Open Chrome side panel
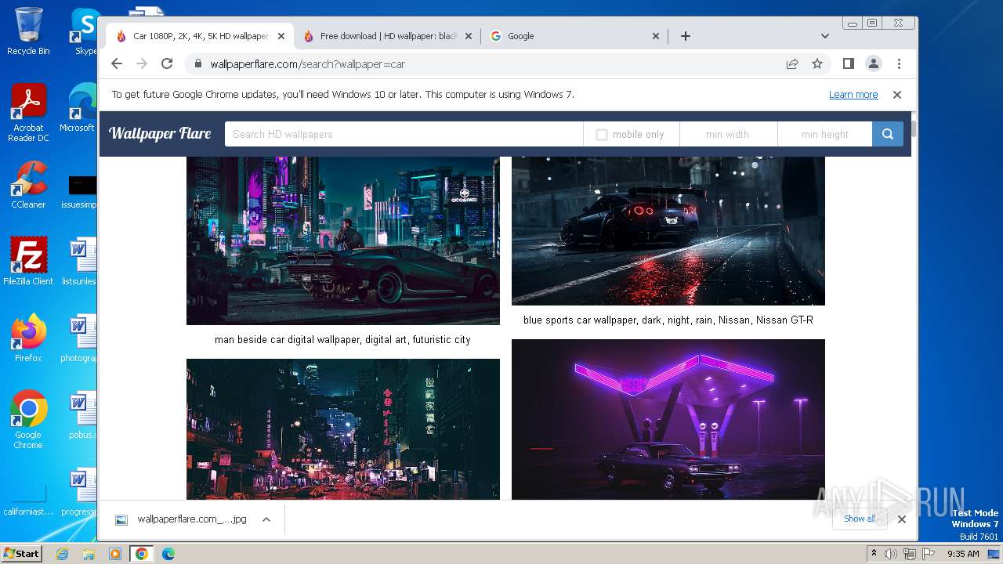The image size is (1003, 564). click(x=849, y=63)
